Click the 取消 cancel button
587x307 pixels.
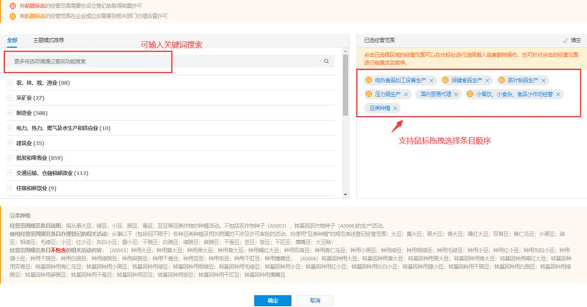315,300
